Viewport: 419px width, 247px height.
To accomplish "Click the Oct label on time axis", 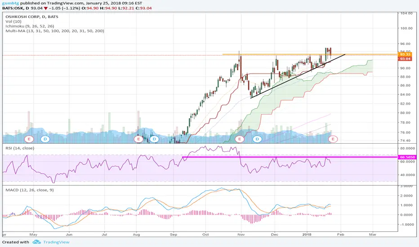I will [205, 235].
